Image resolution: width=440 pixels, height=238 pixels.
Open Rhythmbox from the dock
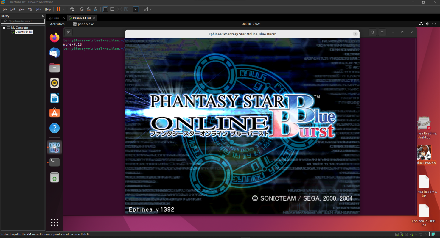[55, 83]
